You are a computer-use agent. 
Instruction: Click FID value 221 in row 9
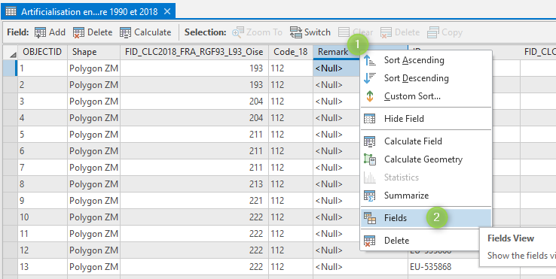194,201
